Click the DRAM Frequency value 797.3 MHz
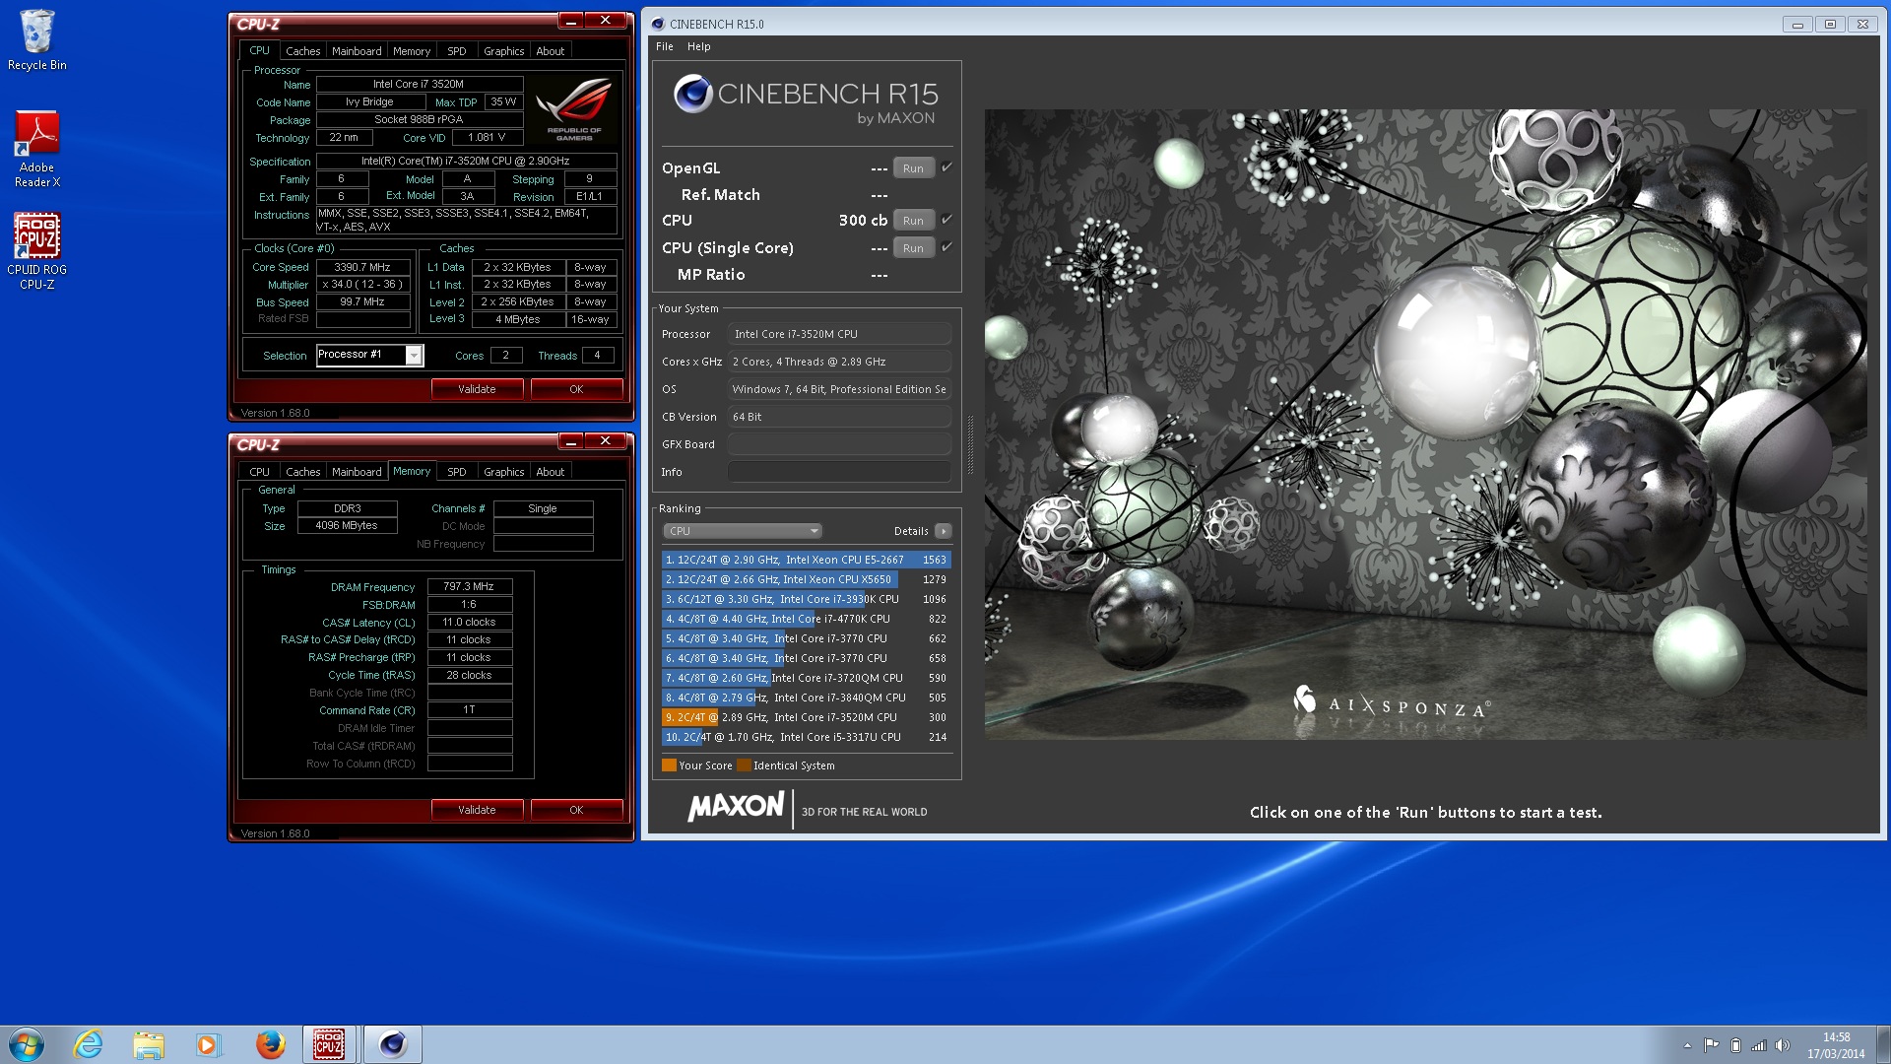Viewport: 1891px width, 1064px height. [x=469, y=586]
